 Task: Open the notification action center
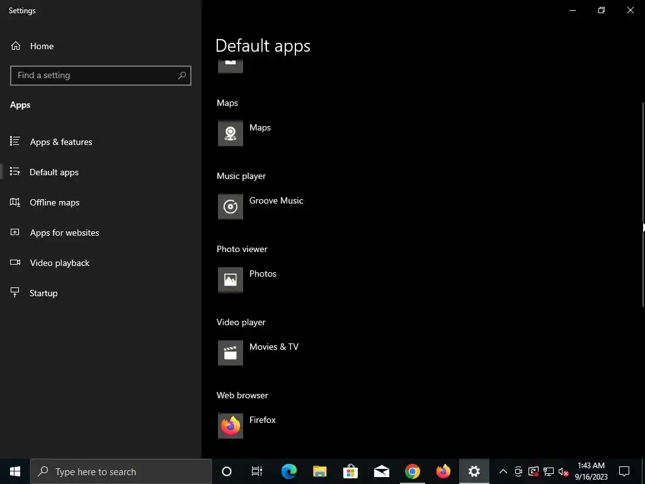tap(624, 471)
